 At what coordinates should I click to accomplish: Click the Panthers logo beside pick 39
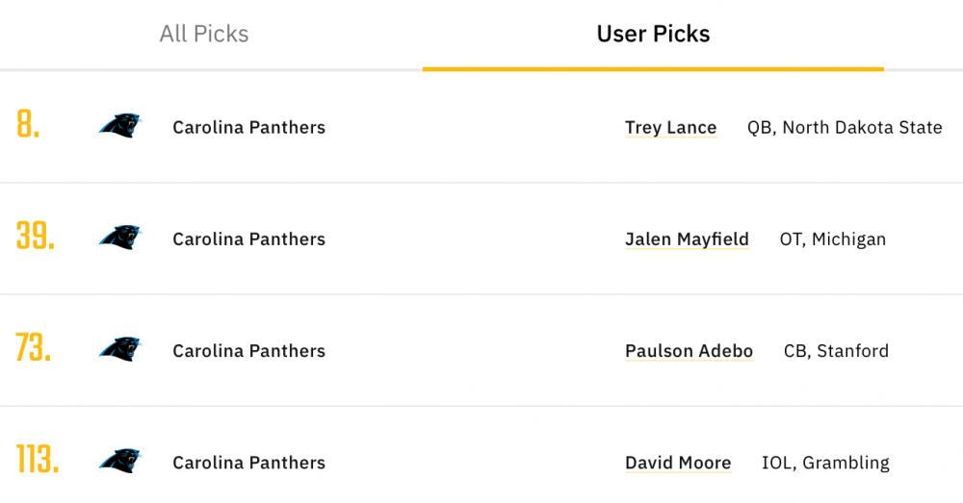119,238
